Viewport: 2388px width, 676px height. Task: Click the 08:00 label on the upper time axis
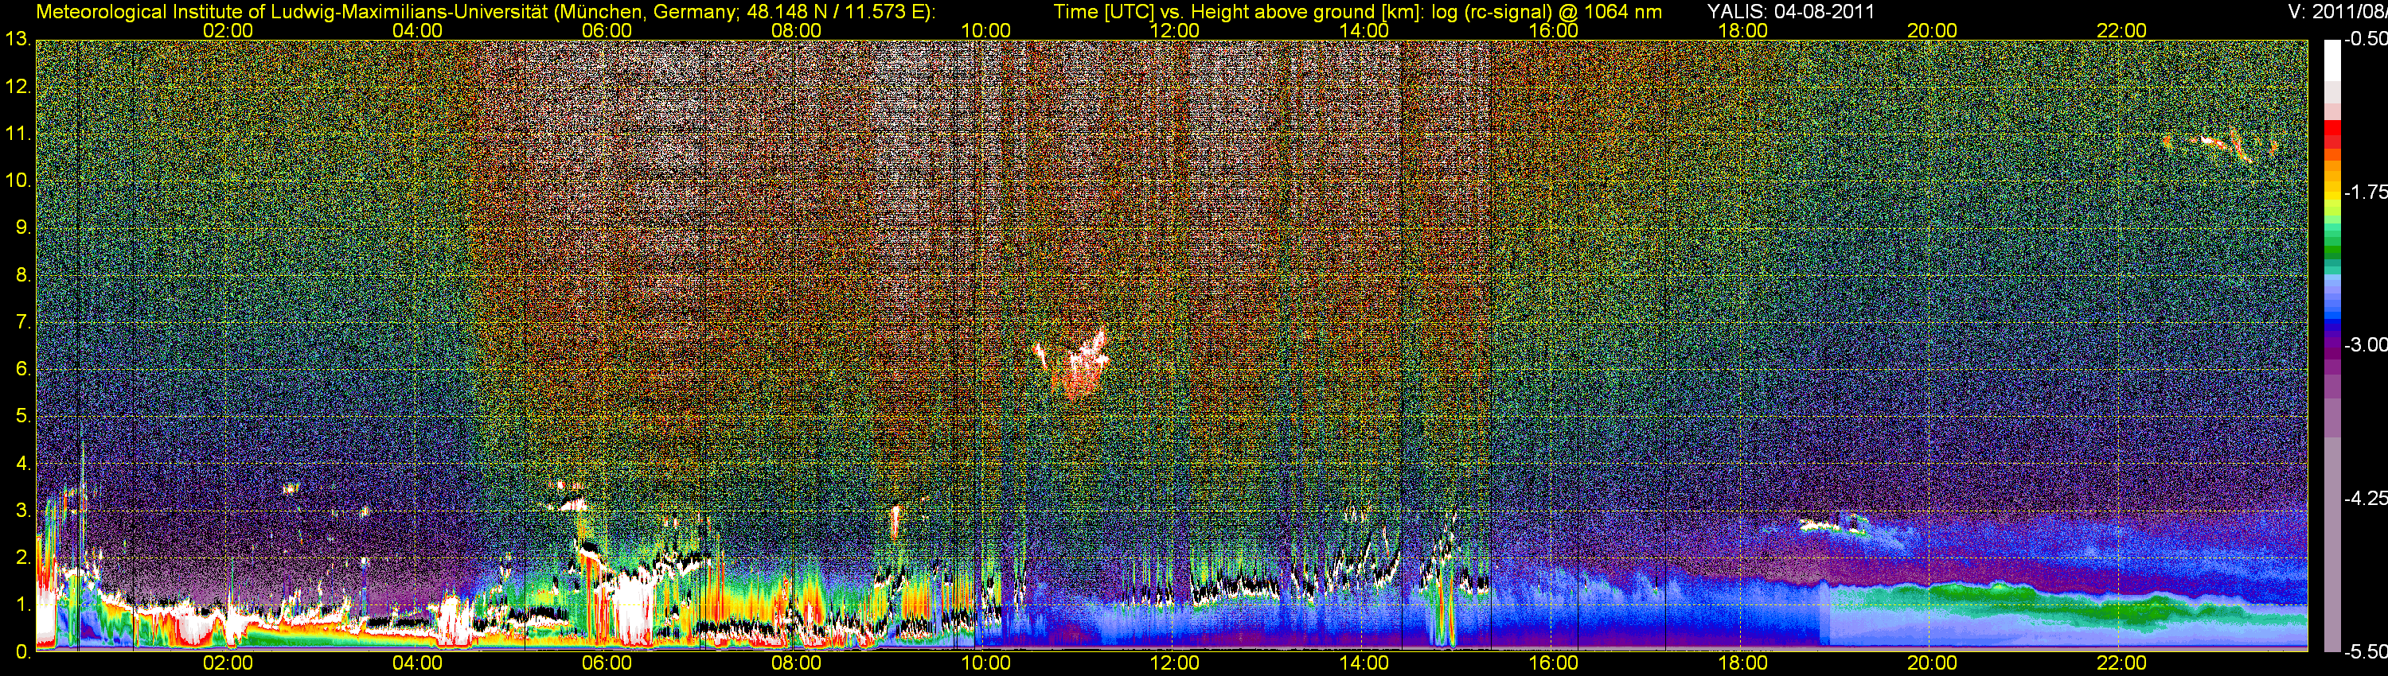[x=796, y=30]
